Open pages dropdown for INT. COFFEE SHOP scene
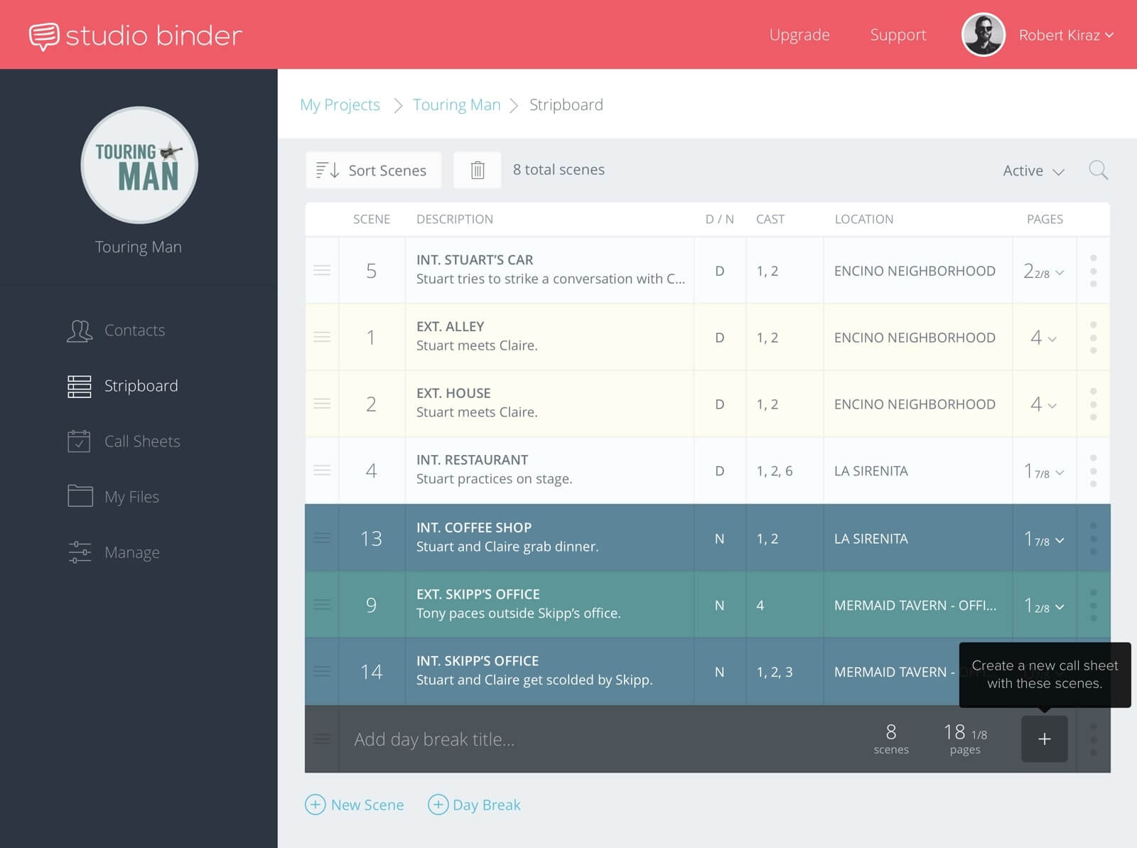 tap(1044, 539)
